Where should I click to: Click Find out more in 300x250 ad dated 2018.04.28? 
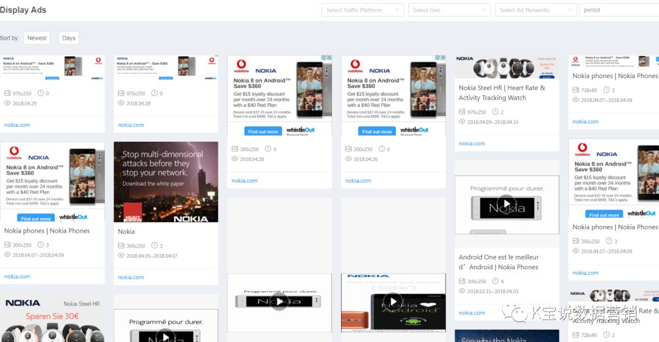tap(263, 132)
